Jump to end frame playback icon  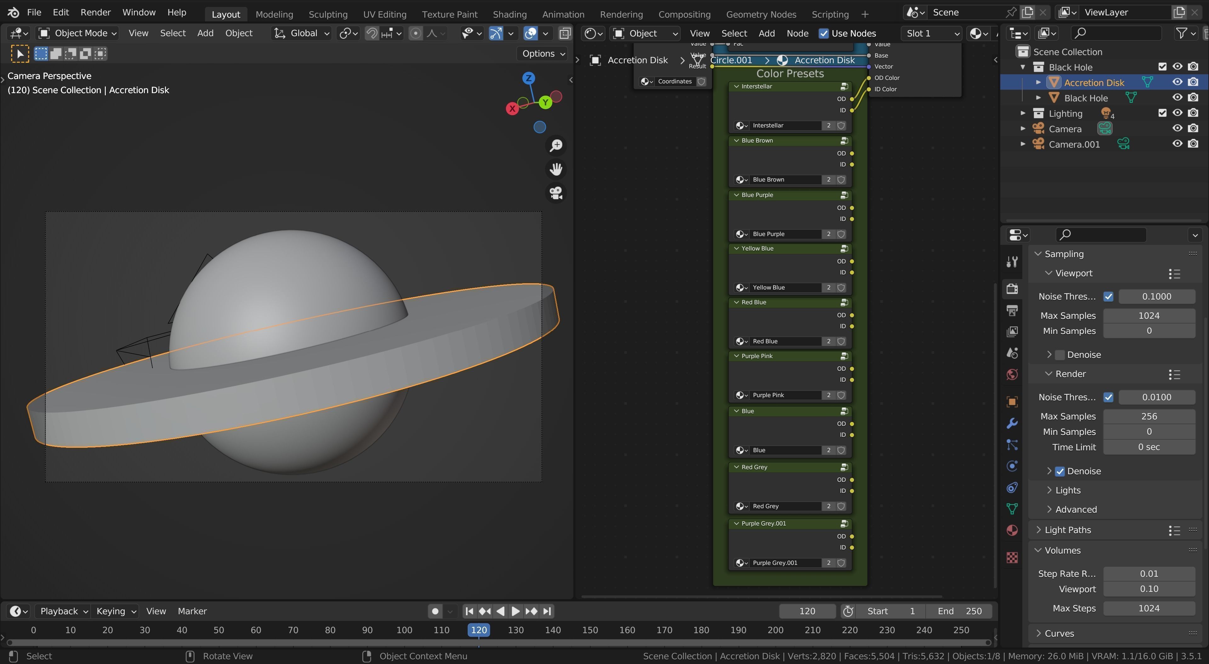[x=547, y=611]
